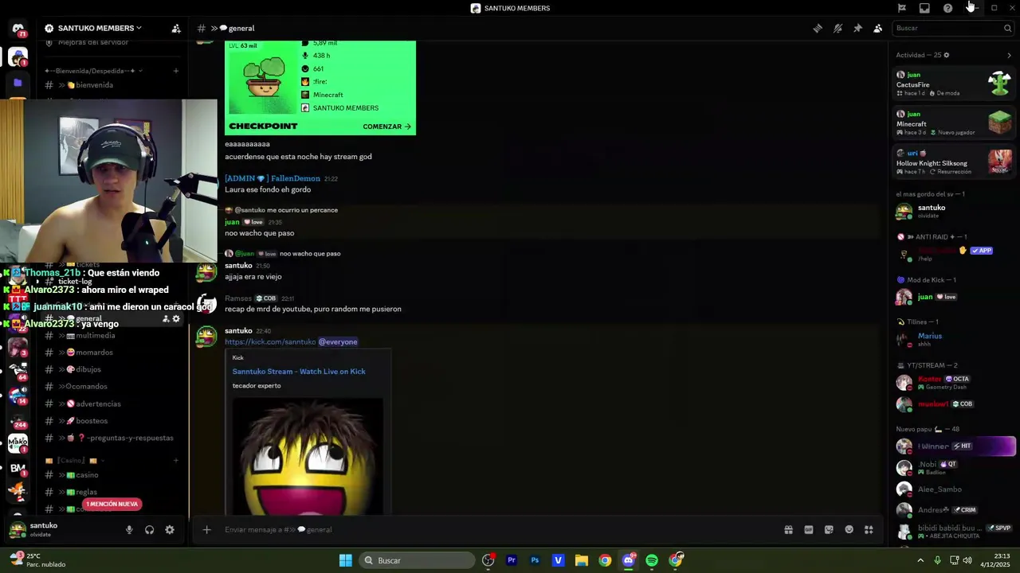This screenshot has height=573, width=1020.
Task: Click FallenDemon username in chat
Action: [x=295, y=179]
